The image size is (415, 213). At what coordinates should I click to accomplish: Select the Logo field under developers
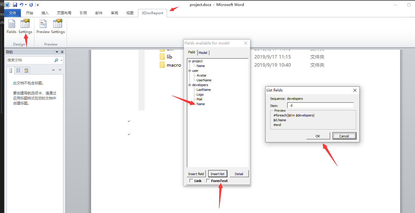[200, 94]
